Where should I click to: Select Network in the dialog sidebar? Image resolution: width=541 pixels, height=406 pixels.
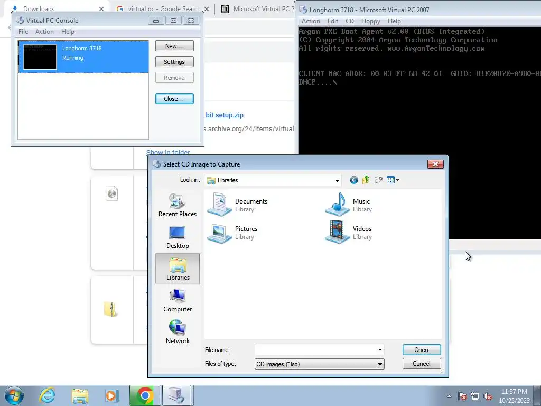[178, 333]
